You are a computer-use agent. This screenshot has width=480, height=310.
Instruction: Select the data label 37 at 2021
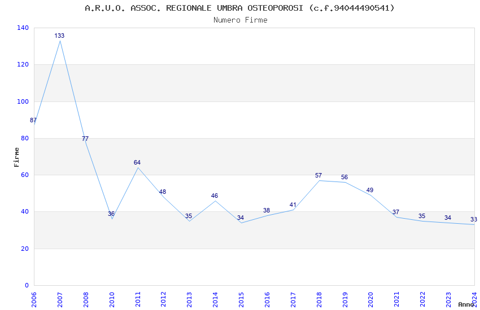click(396, 212)
